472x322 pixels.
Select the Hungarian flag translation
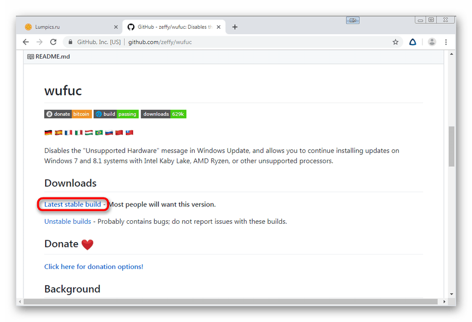[x=89, y=132]
